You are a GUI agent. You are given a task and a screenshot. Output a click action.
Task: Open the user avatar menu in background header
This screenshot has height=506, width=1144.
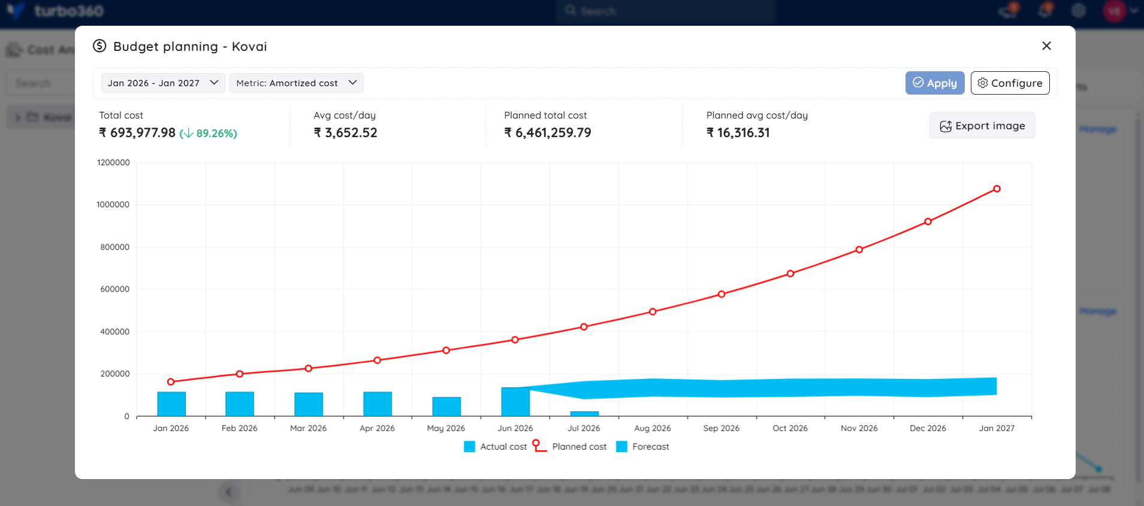pos(1119,11)
